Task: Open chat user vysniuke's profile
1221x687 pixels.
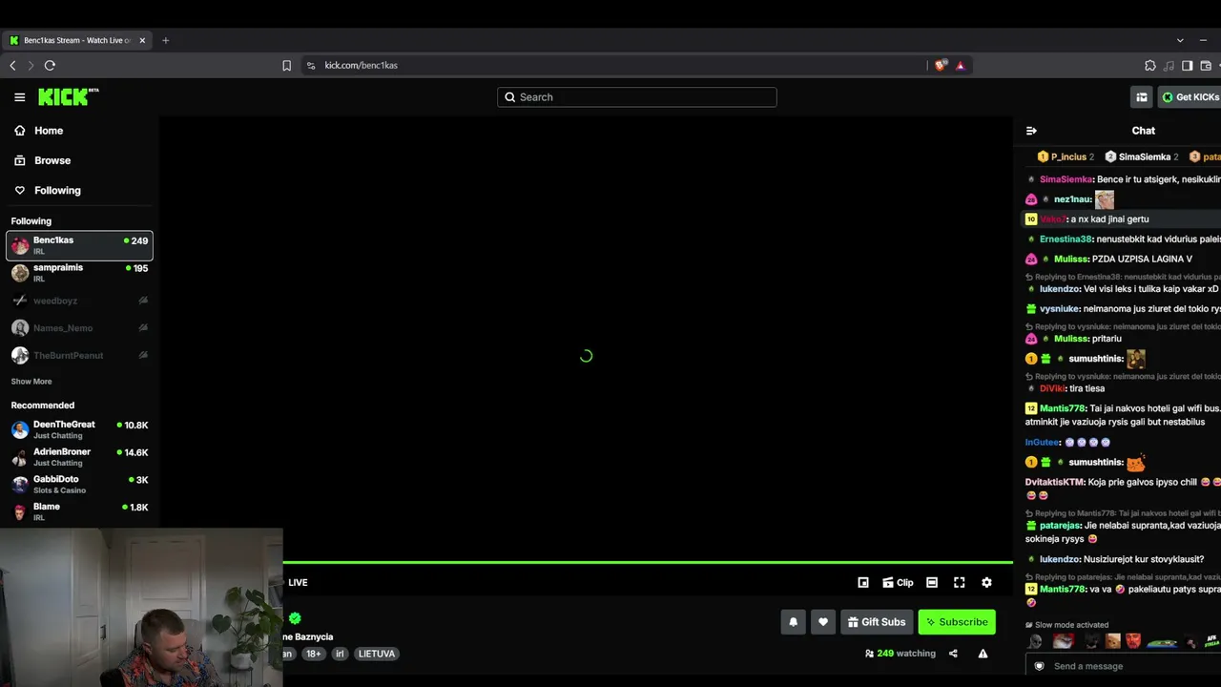Action: (1059, 309)
